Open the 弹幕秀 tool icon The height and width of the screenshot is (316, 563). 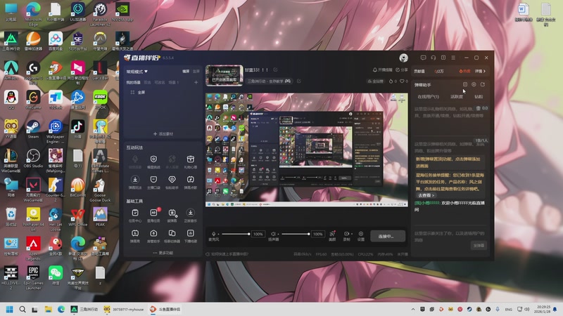point(135,236)
